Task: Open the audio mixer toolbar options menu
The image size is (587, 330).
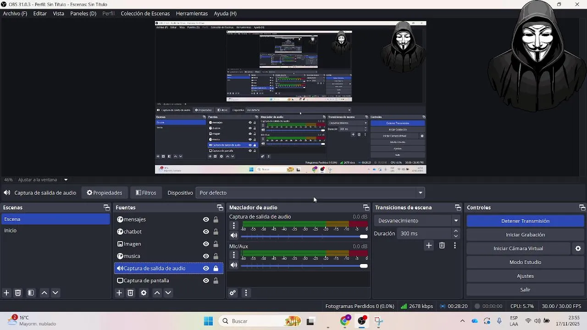Action: point(246,293)
